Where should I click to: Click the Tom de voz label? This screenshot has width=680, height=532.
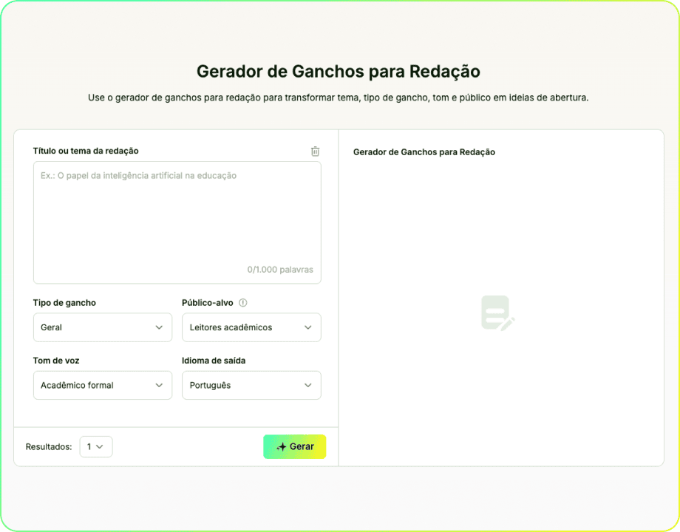[56, 361]
